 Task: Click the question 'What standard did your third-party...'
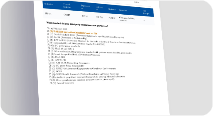point(77,24)
